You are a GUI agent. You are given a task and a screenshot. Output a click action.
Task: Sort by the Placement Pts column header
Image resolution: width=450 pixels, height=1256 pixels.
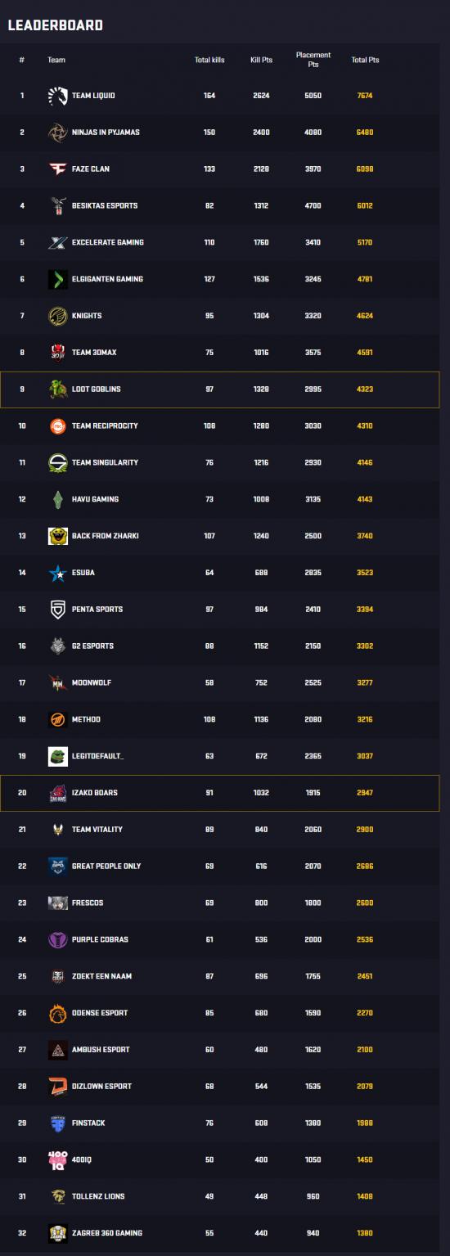point(313,60)
